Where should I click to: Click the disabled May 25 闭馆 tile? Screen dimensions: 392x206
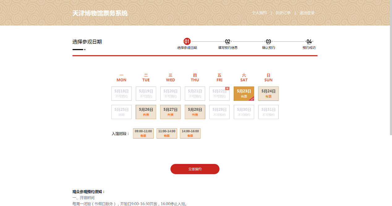pyautogui.click(x=121, y=112)
